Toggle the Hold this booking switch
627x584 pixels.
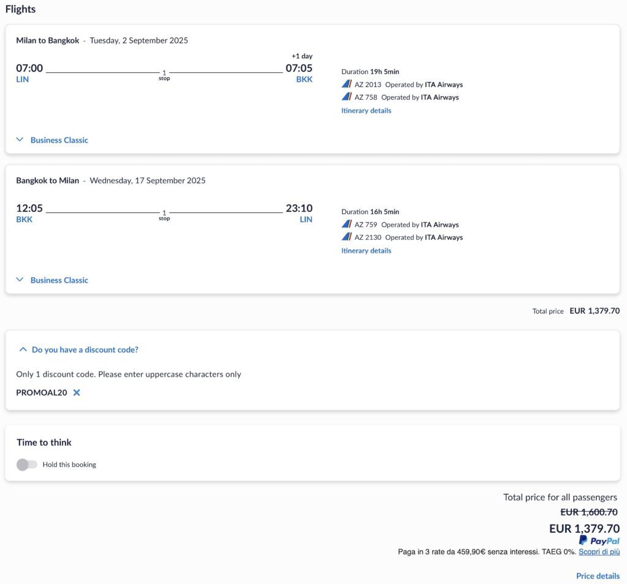coord(27,465)
